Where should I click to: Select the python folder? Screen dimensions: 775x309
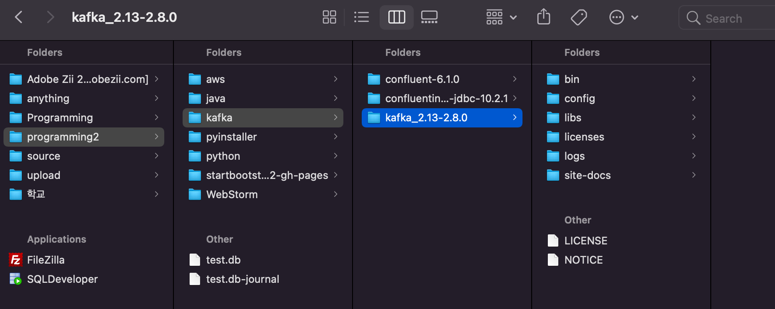263,156
